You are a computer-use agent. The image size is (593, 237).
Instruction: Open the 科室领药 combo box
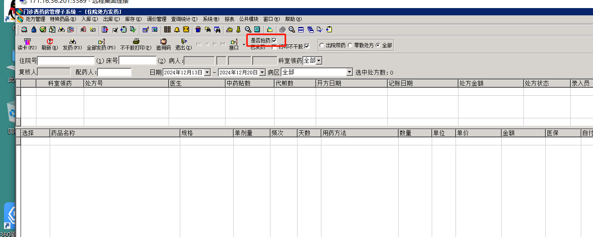319,61
